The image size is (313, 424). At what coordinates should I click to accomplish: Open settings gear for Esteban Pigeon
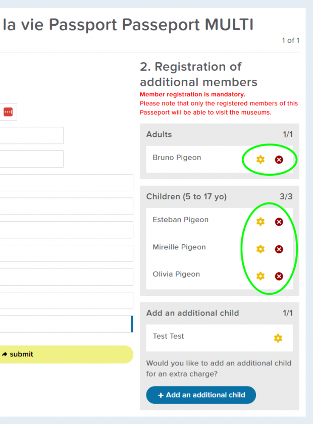coord(260,222)
